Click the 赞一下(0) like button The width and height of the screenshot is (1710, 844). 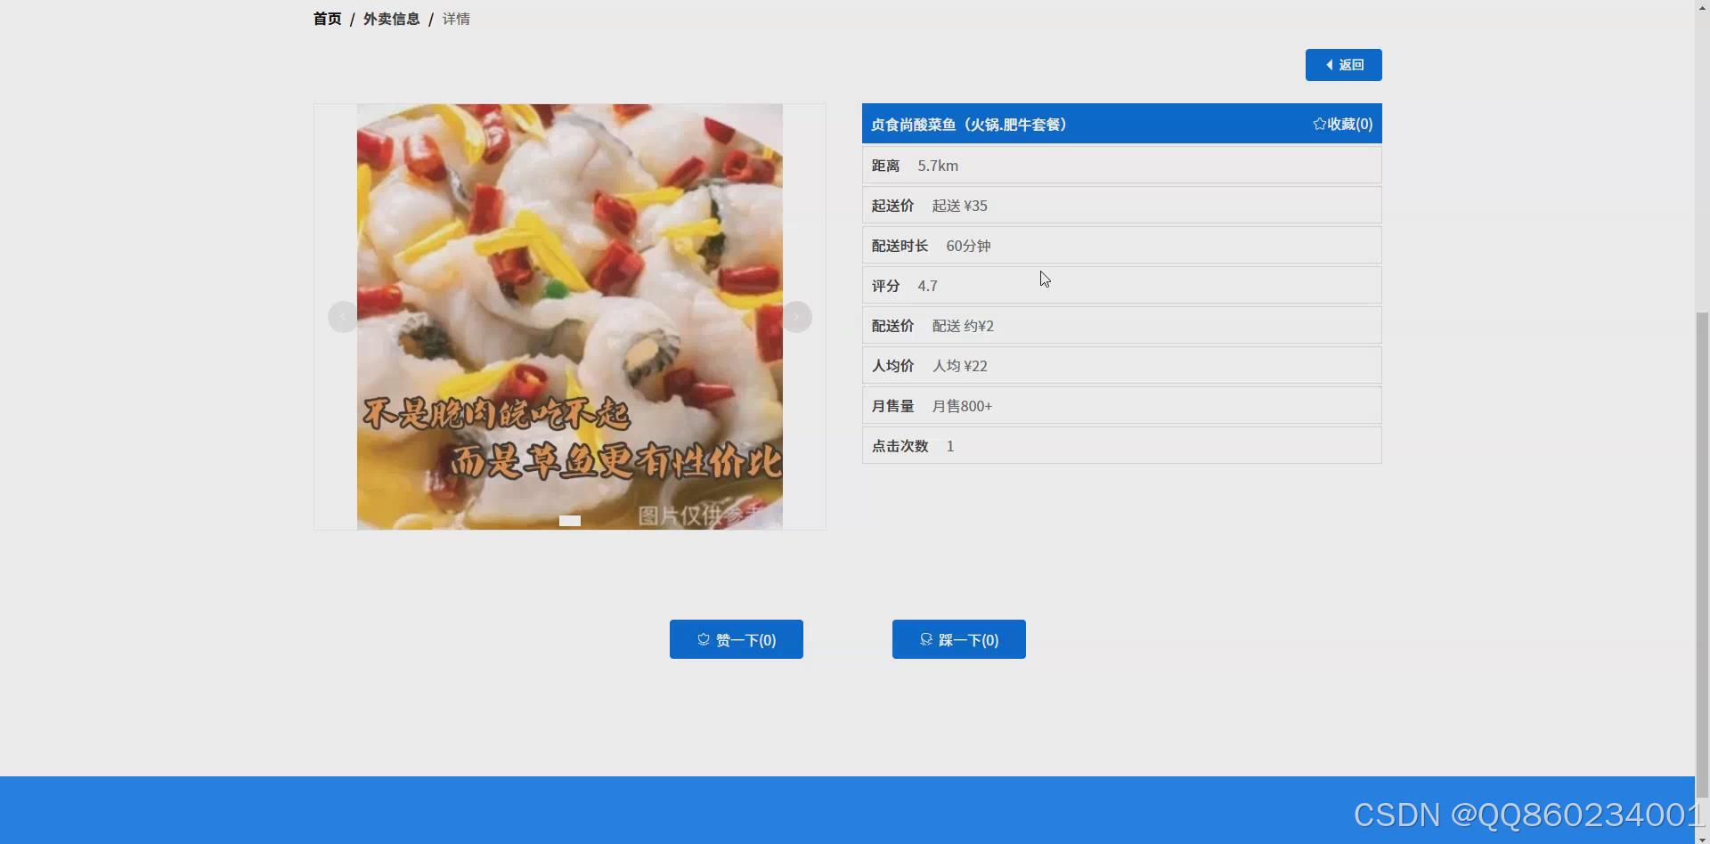point(737,639)
